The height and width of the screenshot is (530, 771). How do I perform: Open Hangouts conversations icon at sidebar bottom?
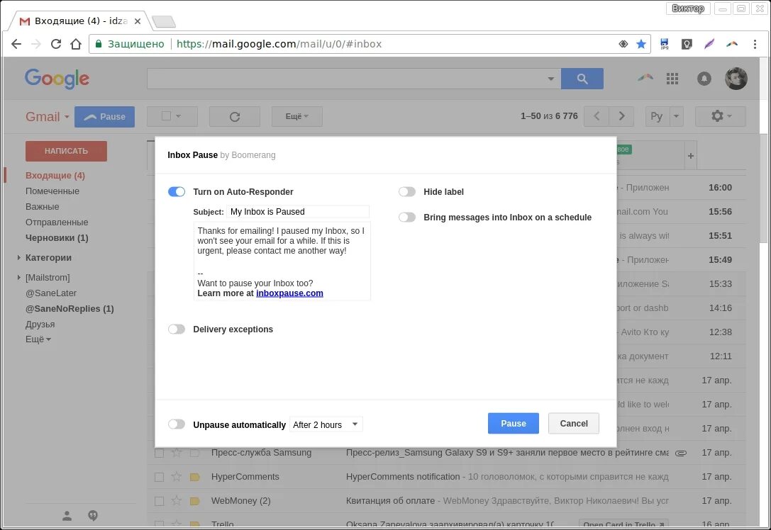(93, 516)
